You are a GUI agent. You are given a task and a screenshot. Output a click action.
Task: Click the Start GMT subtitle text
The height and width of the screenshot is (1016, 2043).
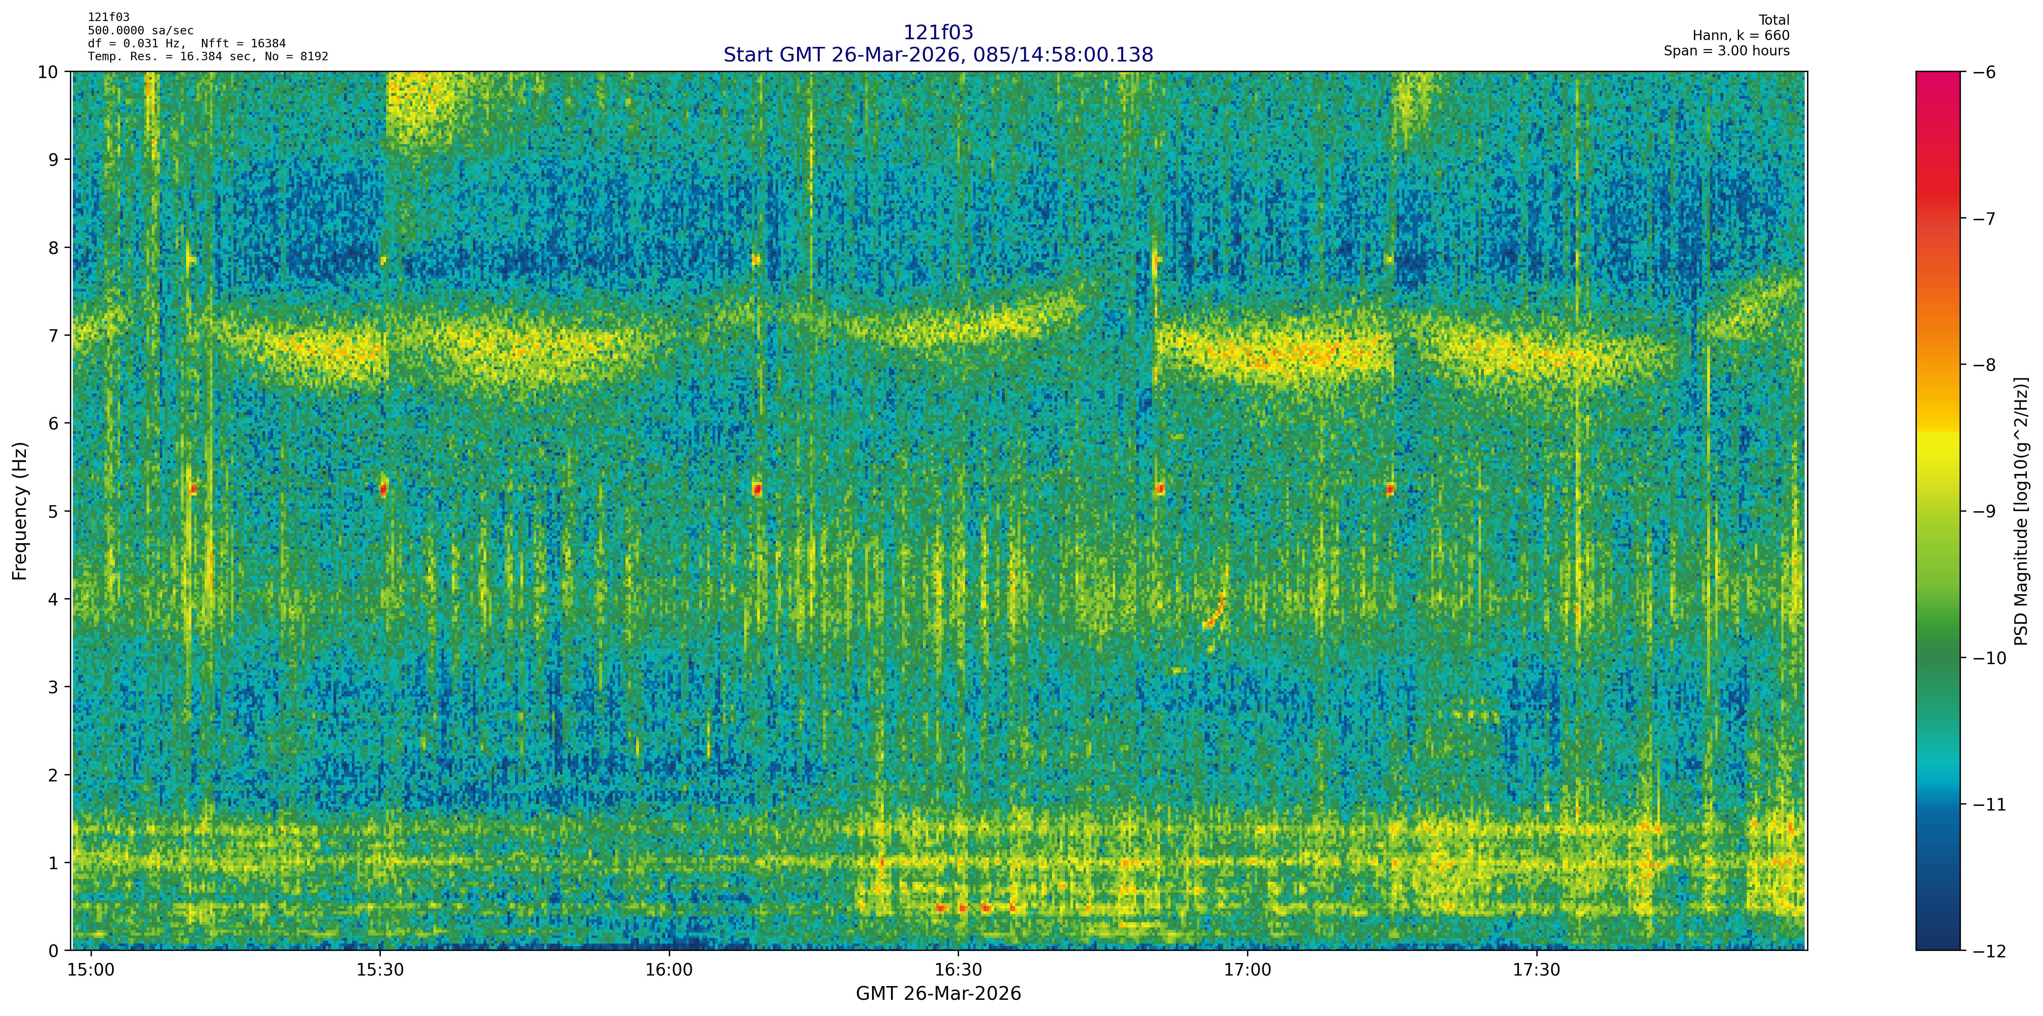pos(938,55)
